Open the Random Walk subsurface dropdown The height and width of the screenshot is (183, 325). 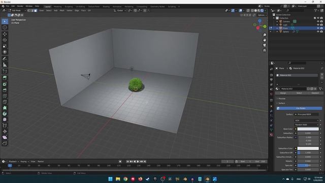[306, 125]
